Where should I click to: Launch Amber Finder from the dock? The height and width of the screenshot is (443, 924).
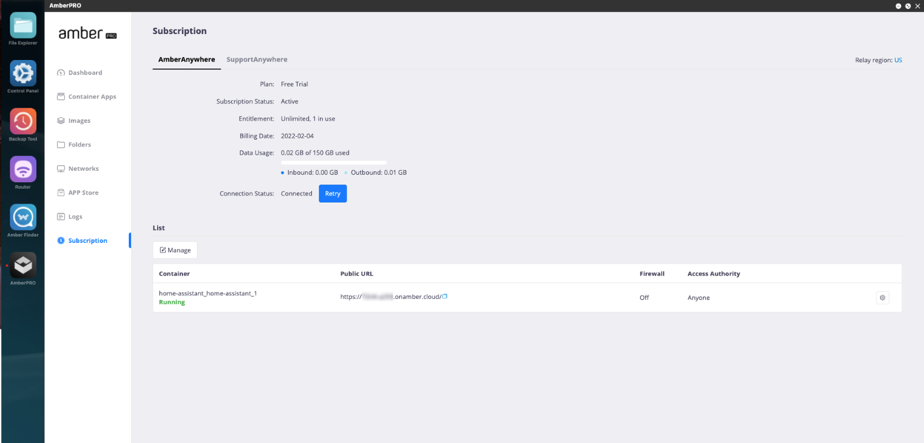point(23,217)
